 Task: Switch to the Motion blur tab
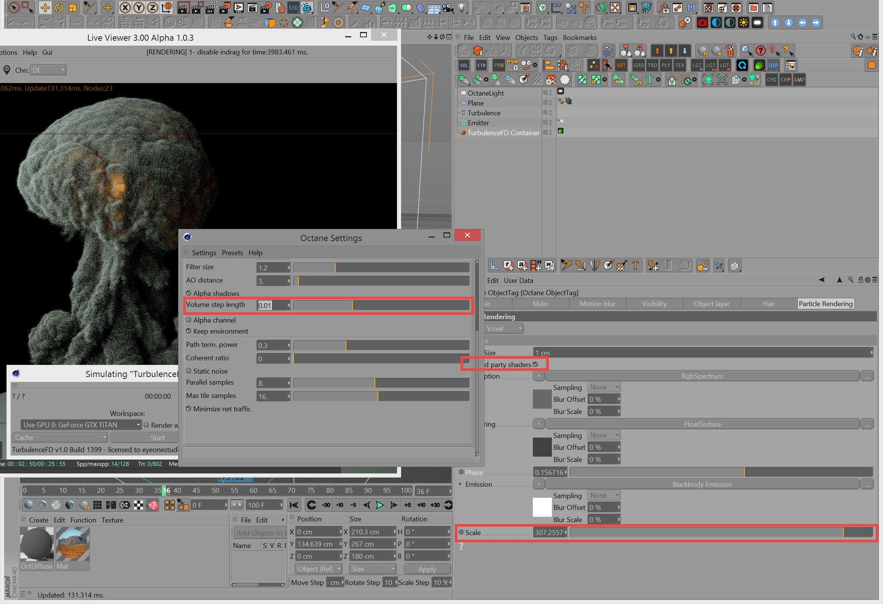[x=597, y=304]
